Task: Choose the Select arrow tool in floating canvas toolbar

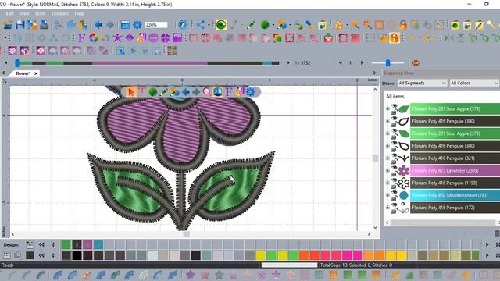Action: pyautogui.click(x=130, y=92)
